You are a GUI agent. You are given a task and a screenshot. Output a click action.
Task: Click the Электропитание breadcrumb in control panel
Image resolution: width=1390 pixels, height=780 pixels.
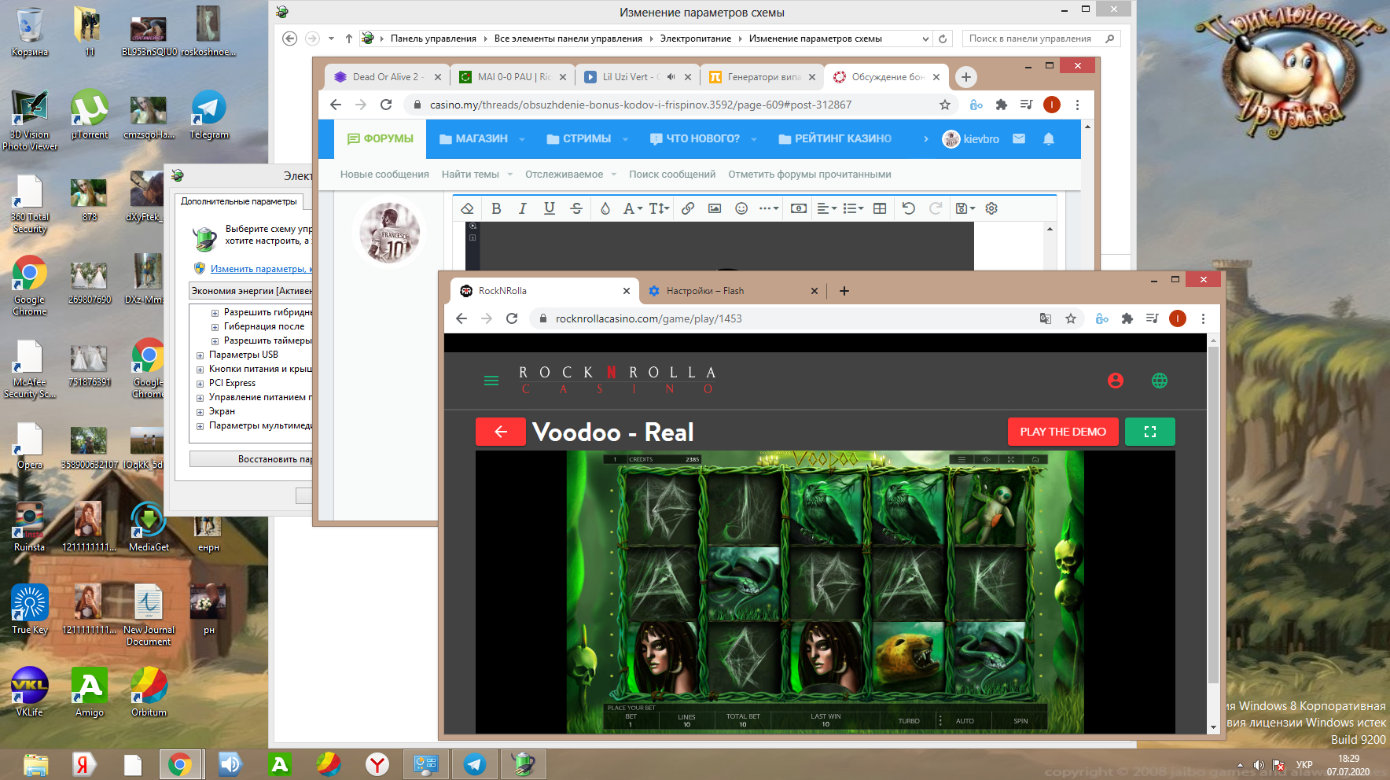click(696, 39)
